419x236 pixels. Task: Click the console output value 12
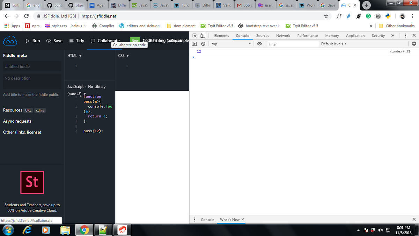[199, 51]
